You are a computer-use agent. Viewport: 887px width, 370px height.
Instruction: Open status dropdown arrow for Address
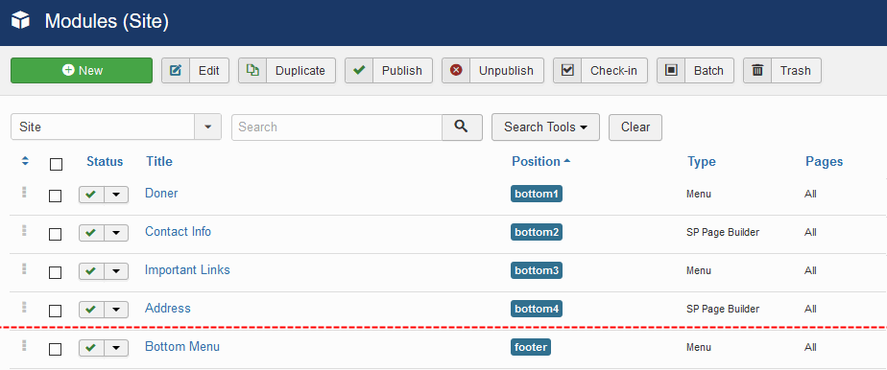116,310
